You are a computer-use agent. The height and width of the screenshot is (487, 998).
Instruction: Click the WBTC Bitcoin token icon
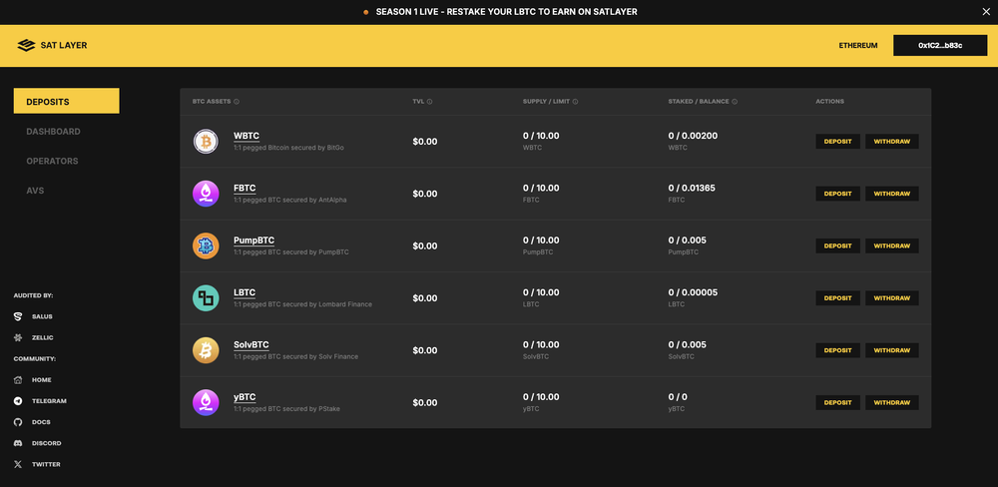click(206, 142)
